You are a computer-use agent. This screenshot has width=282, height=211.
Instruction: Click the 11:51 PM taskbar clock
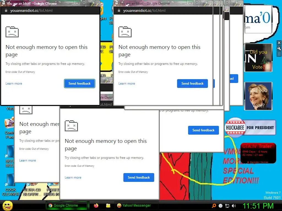point(258,206)
